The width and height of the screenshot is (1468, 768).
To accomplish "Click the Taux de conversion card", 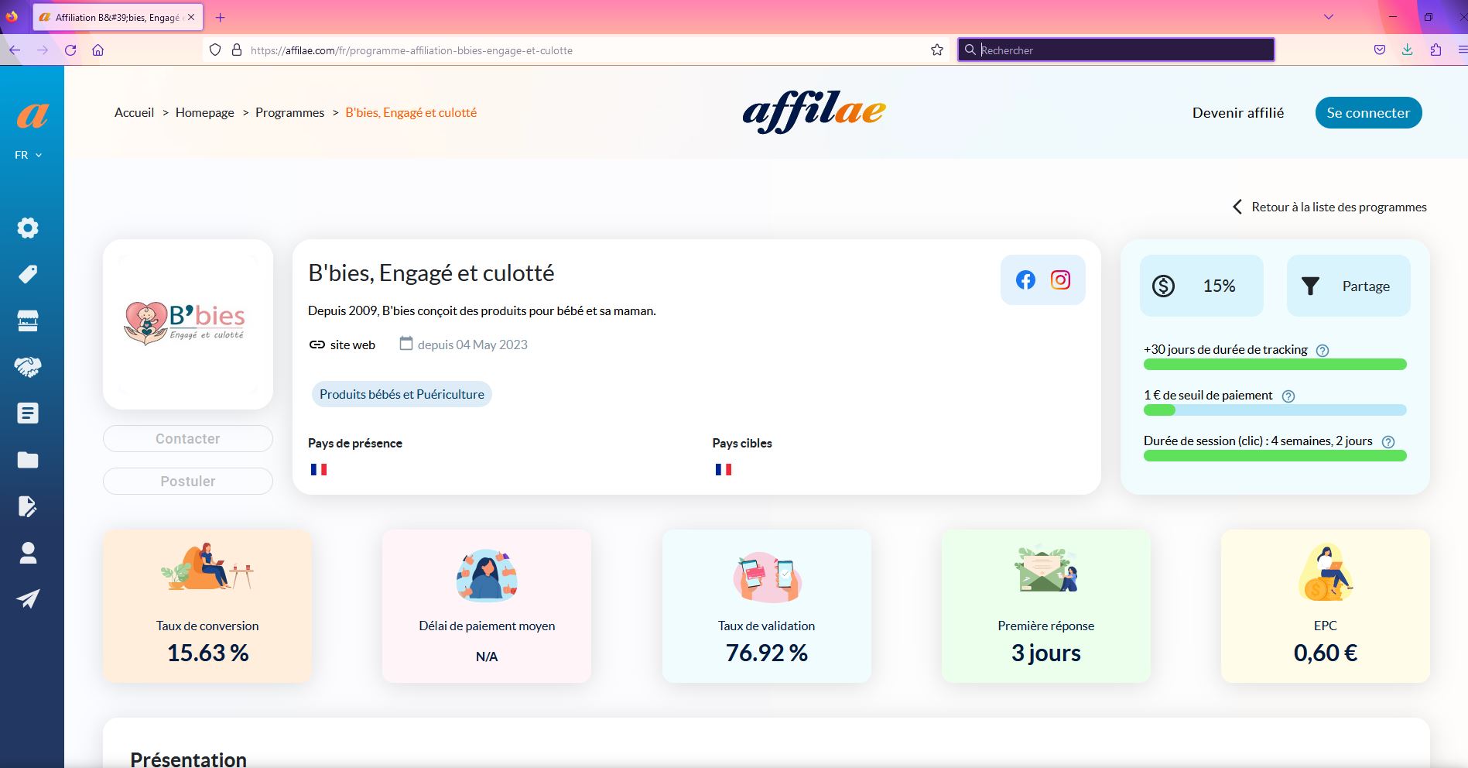I will pyautogui.click(x=207, y=606).
